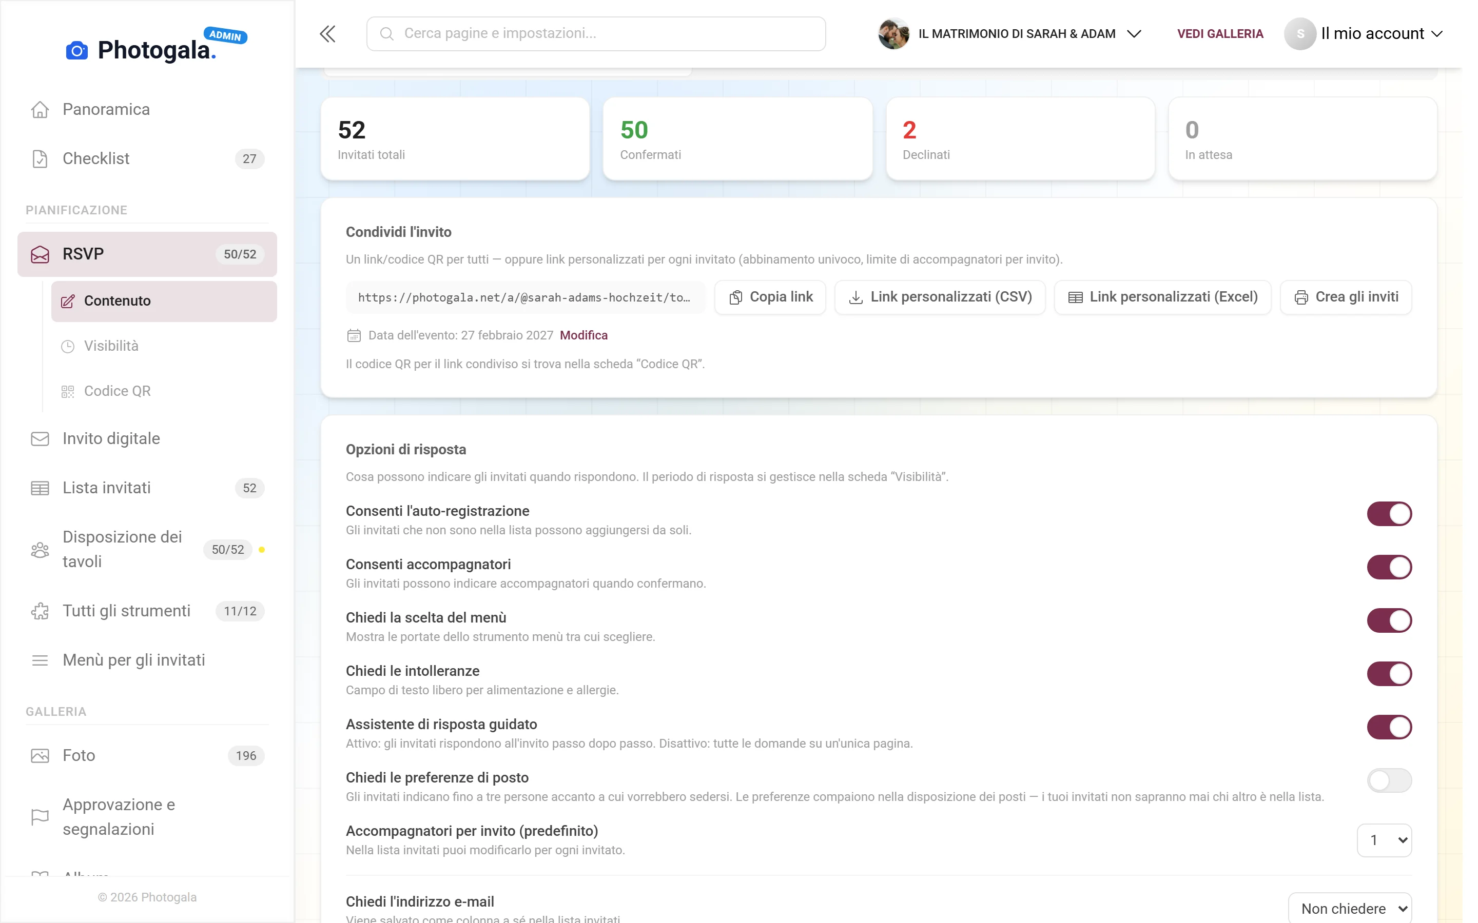The height and width of the screenshot is (923, 1478).
Task: Click the Tutti gli strumenti puzzle icon
Action: tap(40, 611)
